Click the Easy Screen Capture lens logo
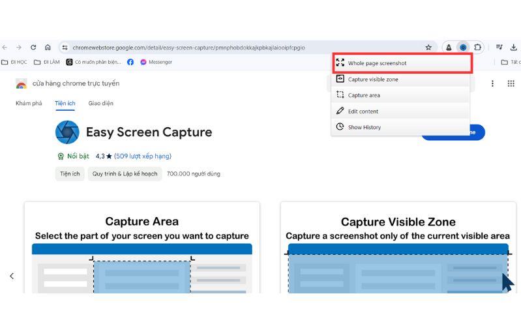The width and height of the screenshot is (521, 326). pyautogui.click(x=67, y=132)
